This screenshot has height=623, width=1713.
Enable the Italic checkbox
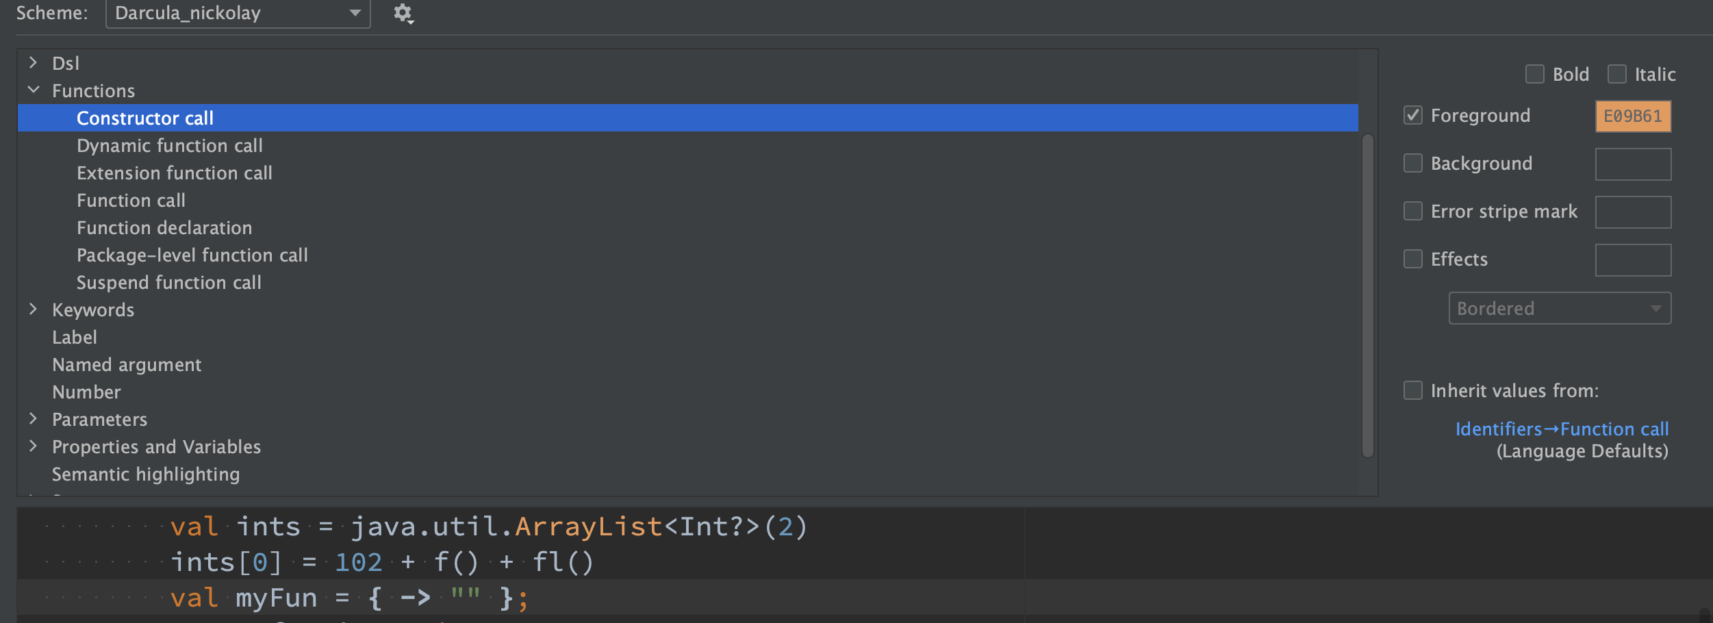1617,74
